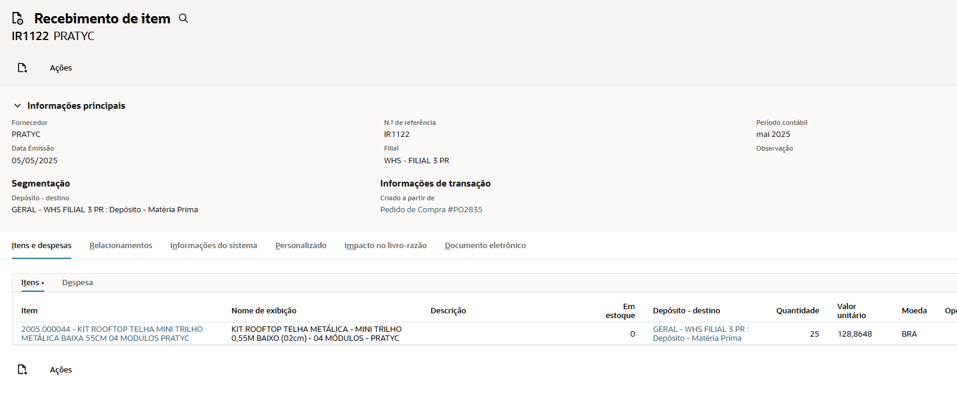Click the new document icon below the items table
Image resolution: width=957 pixels, height=397 pixels.
coord(22,369)
